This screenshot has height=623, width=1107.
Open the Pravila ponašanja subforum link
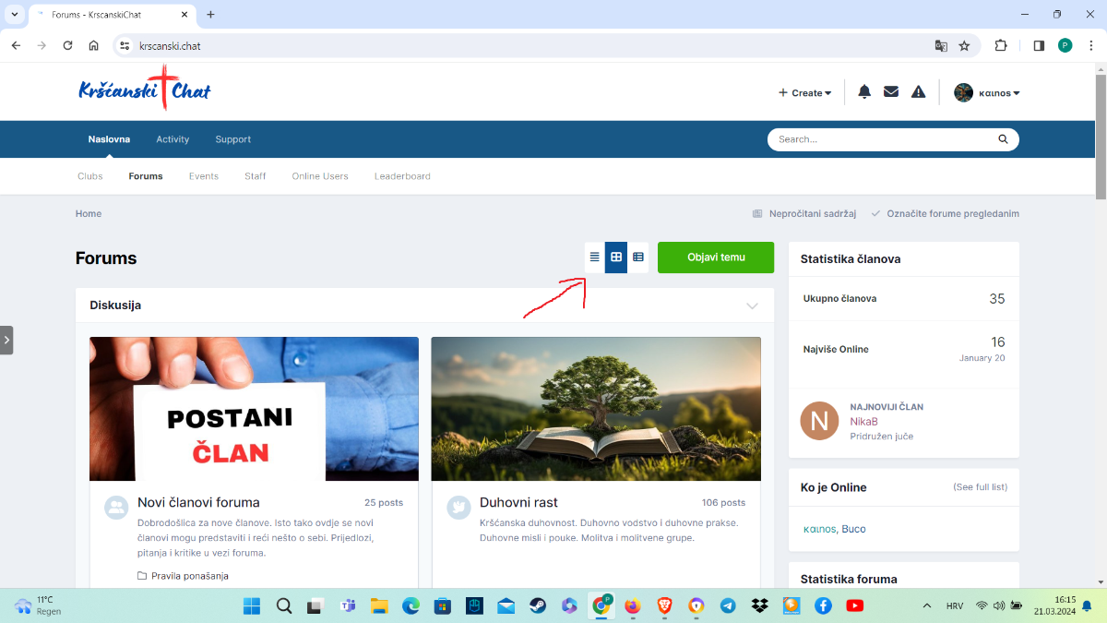[x=189, y=576]
